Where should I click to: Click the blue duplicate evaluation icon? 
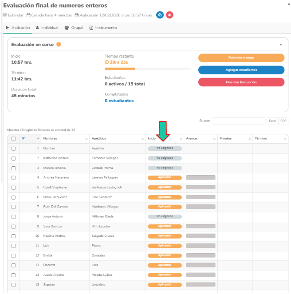click(x=160, y=15)
